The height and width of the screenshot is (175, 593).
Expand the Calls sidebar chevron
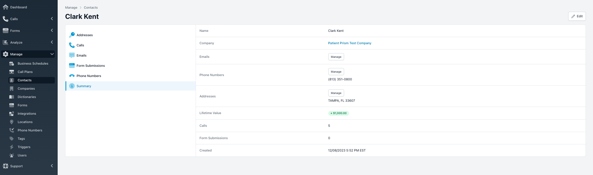[52, 19]
